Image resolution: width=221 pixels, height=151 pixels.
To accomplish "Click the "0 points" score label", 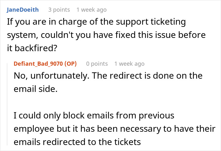I will [x=97, y=64].
